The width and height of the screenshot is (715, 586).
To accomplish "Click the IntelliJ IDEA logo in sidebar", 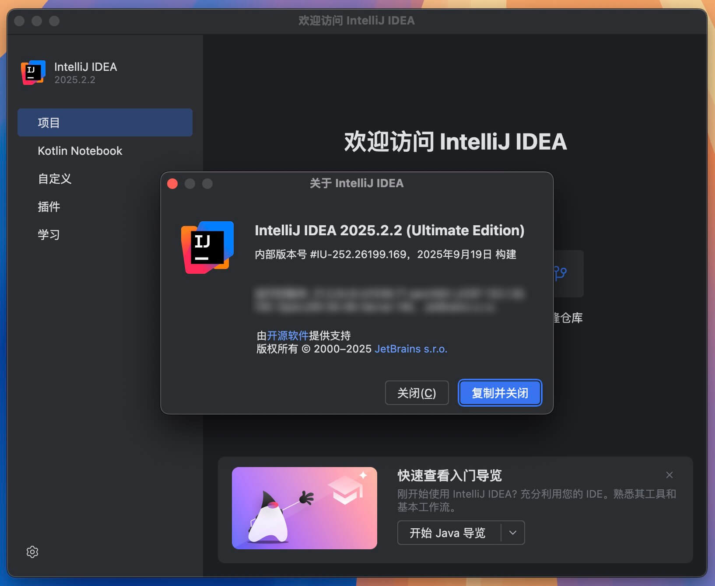I will pyautogui.click(x=33, y=73).
